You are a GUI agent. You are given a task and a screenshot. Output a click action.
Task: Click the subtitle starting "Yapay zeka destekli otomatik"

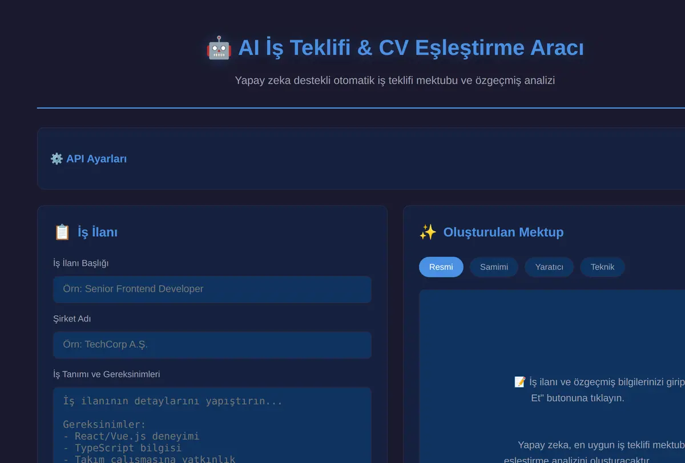tap(395, 80)
